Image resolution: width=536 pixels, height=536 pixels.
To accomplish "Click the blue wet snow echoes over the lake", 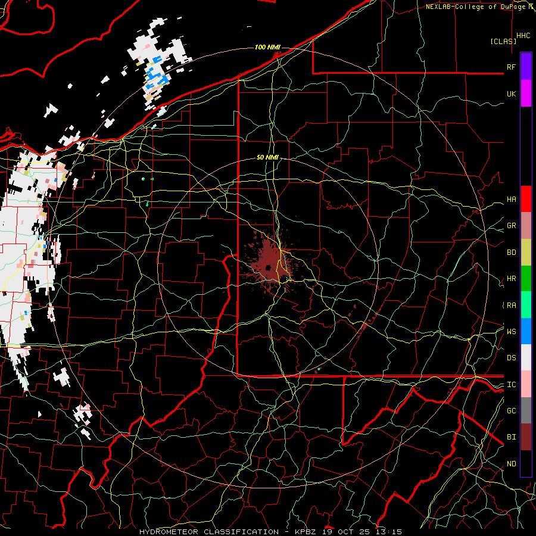I will click(157, 76).
